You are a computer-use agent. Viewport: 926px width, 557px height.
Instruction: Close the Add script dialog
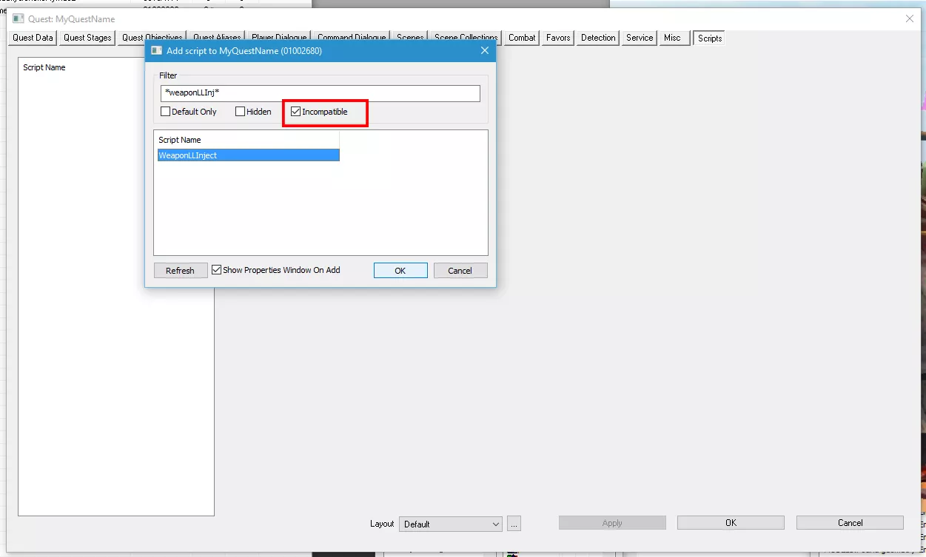point(485,51)
